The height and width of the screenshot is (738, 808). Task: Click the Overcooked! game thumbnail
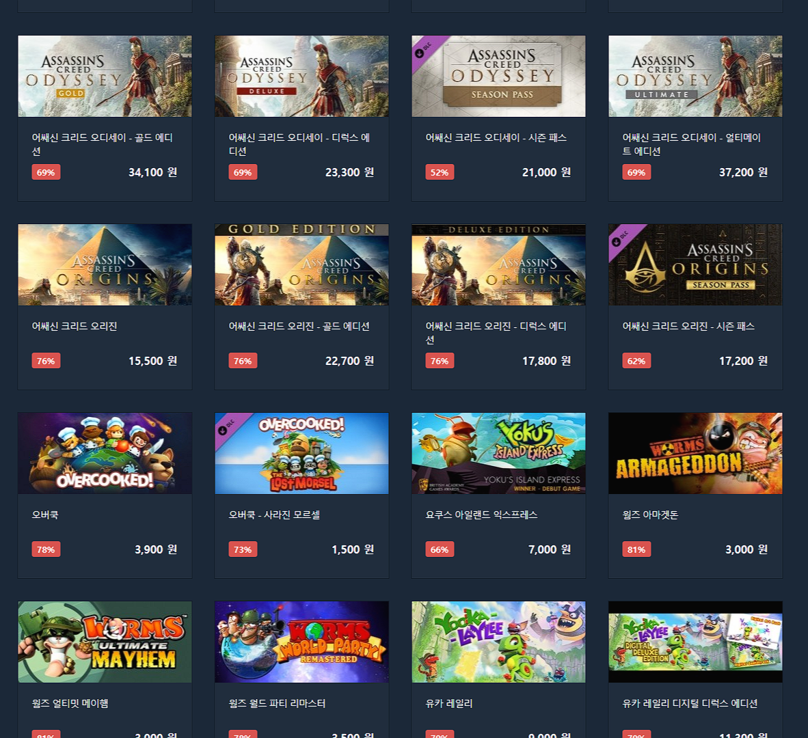tap(105, 453)
